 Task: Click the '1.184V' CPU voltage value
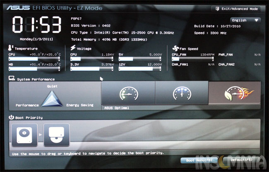[x=108, y=55]
